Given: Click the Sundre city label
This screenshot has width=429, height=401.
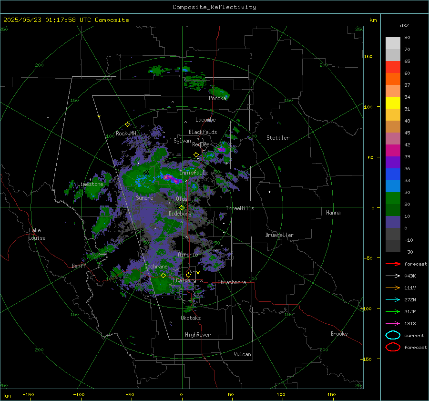Looking at the screenshot, I should coord(144,198).
